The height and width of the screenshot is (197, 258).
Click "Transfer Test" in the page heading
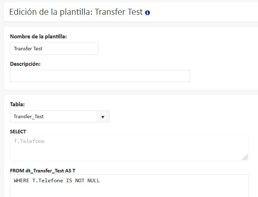tap(119, 12)
